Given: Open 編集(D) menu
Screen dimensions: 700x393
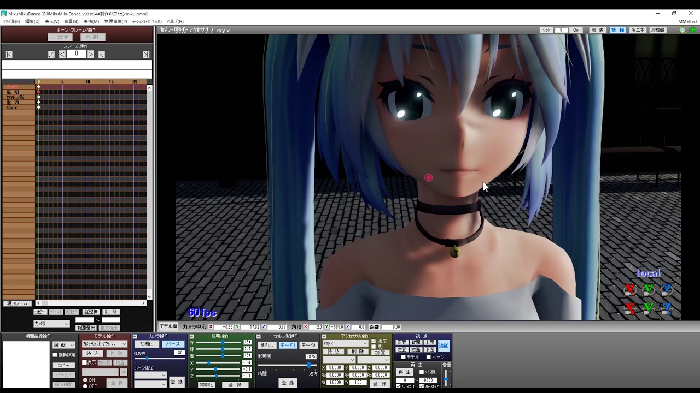Looking at the screenshot, I should [32, 21].
